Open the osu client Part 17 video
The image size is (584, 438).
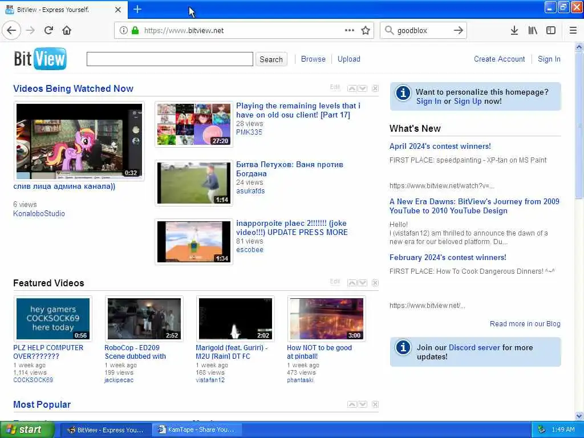tap(298, 110)
